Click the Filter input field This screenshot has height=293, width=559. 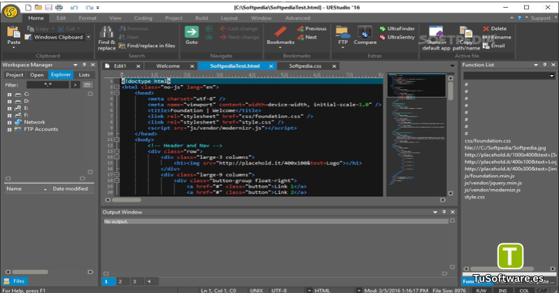(48, 84)
